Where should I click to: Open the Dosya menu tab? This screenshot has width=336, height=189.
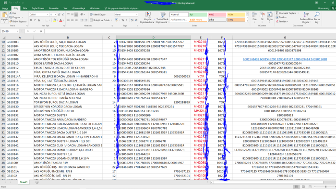pyautogui.click(x=5, y=8)
